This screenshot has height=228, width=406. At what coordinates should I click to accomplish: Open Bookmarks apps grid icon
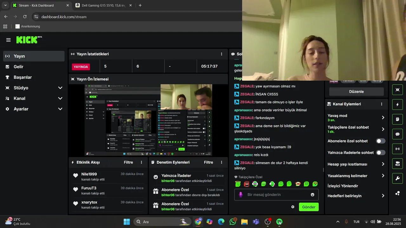(5, 27)
